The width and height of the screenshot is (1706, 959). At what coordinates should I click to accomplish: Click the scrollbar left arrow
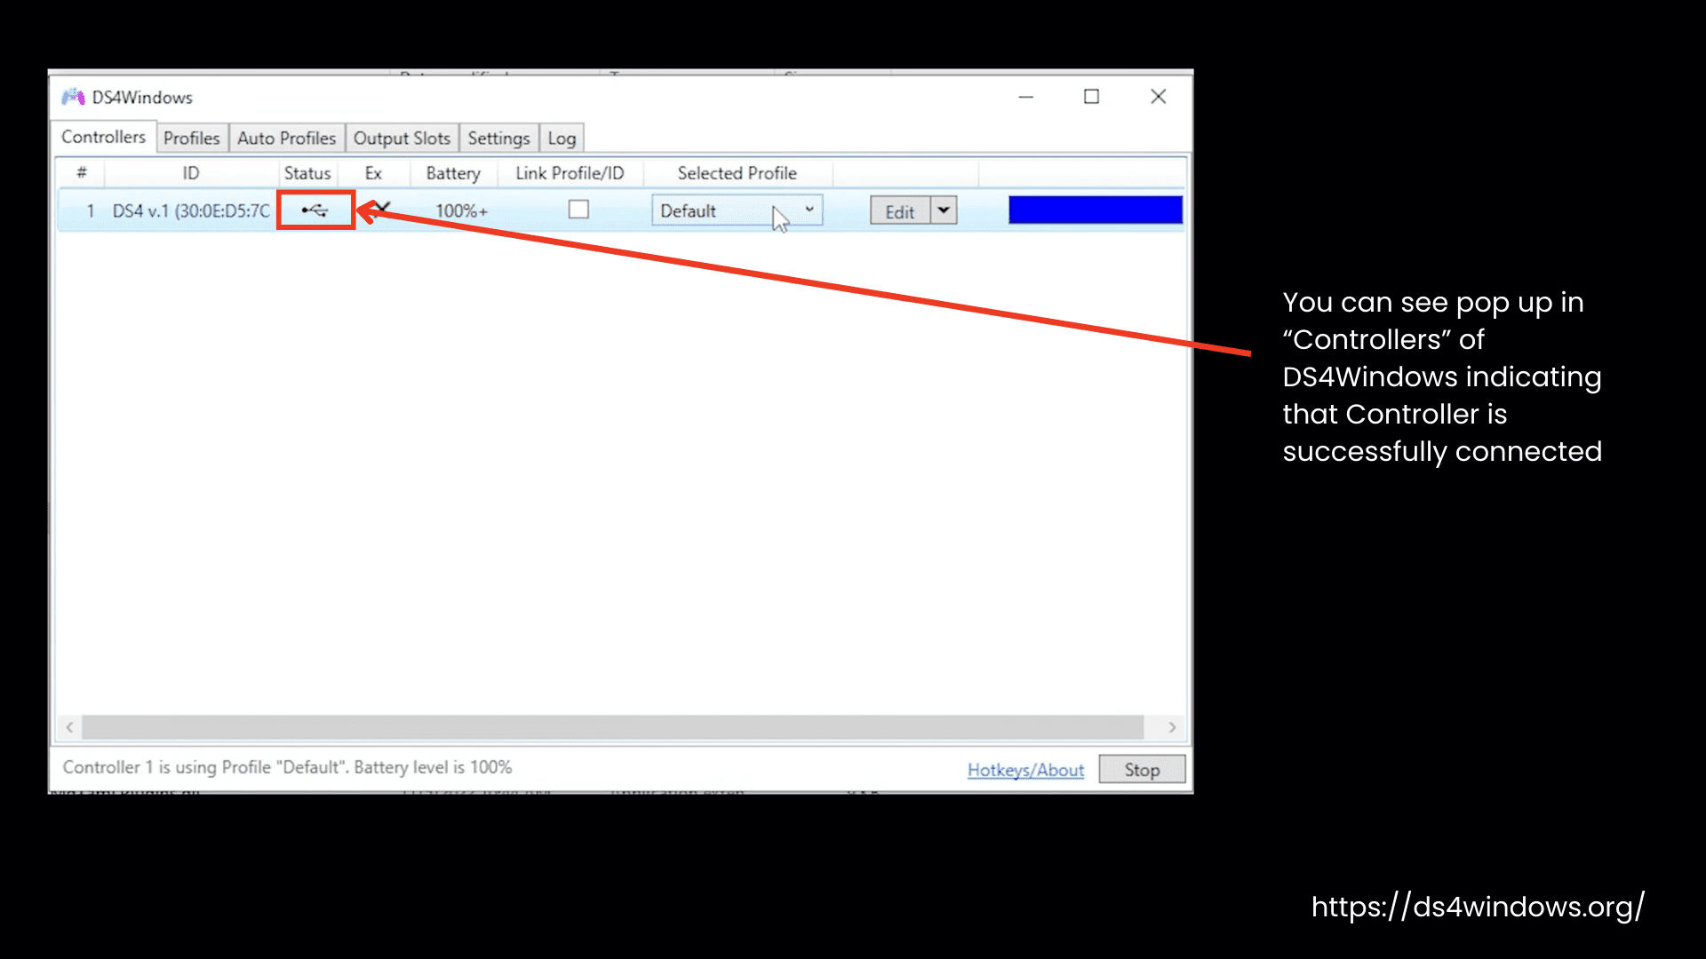69,727
